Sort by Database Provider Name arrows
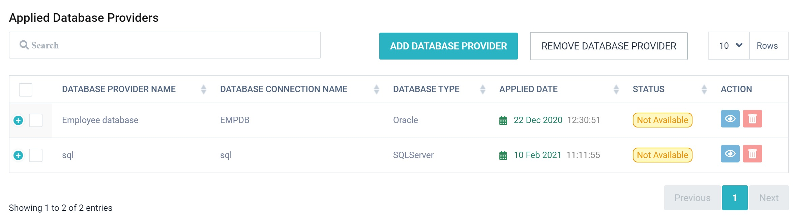 (x=203, y=89)
